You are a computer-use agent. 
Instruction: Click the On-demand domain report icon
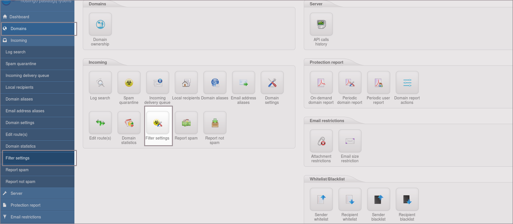coord(321,83)
